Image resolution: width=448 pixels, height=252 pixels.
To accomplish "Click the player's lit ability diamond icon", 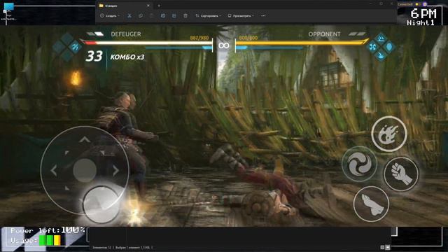I will 75,46.
